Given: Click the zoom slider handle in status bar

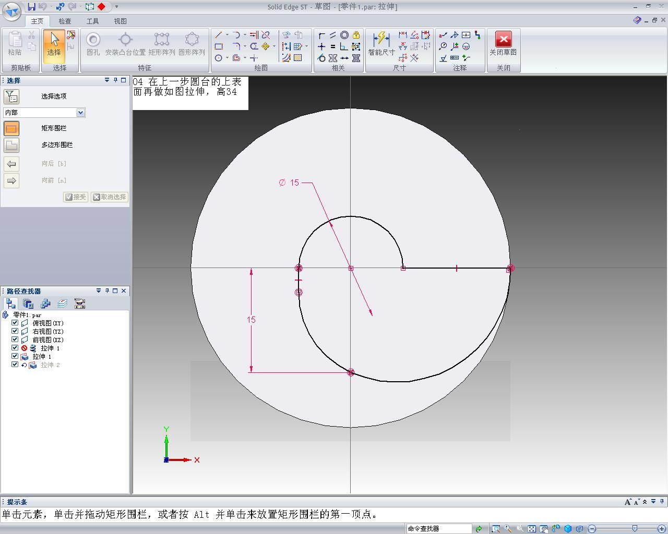Looking at the screenshot, I should [x=635, y=529].
